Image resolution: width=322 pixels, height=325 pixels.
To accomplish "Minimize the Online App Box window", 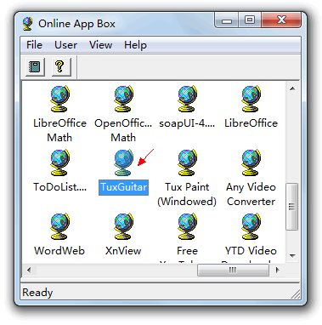I will [x=227, y=20].
